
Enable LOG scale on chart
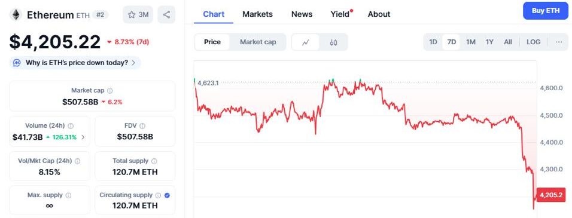coord(533,42)
